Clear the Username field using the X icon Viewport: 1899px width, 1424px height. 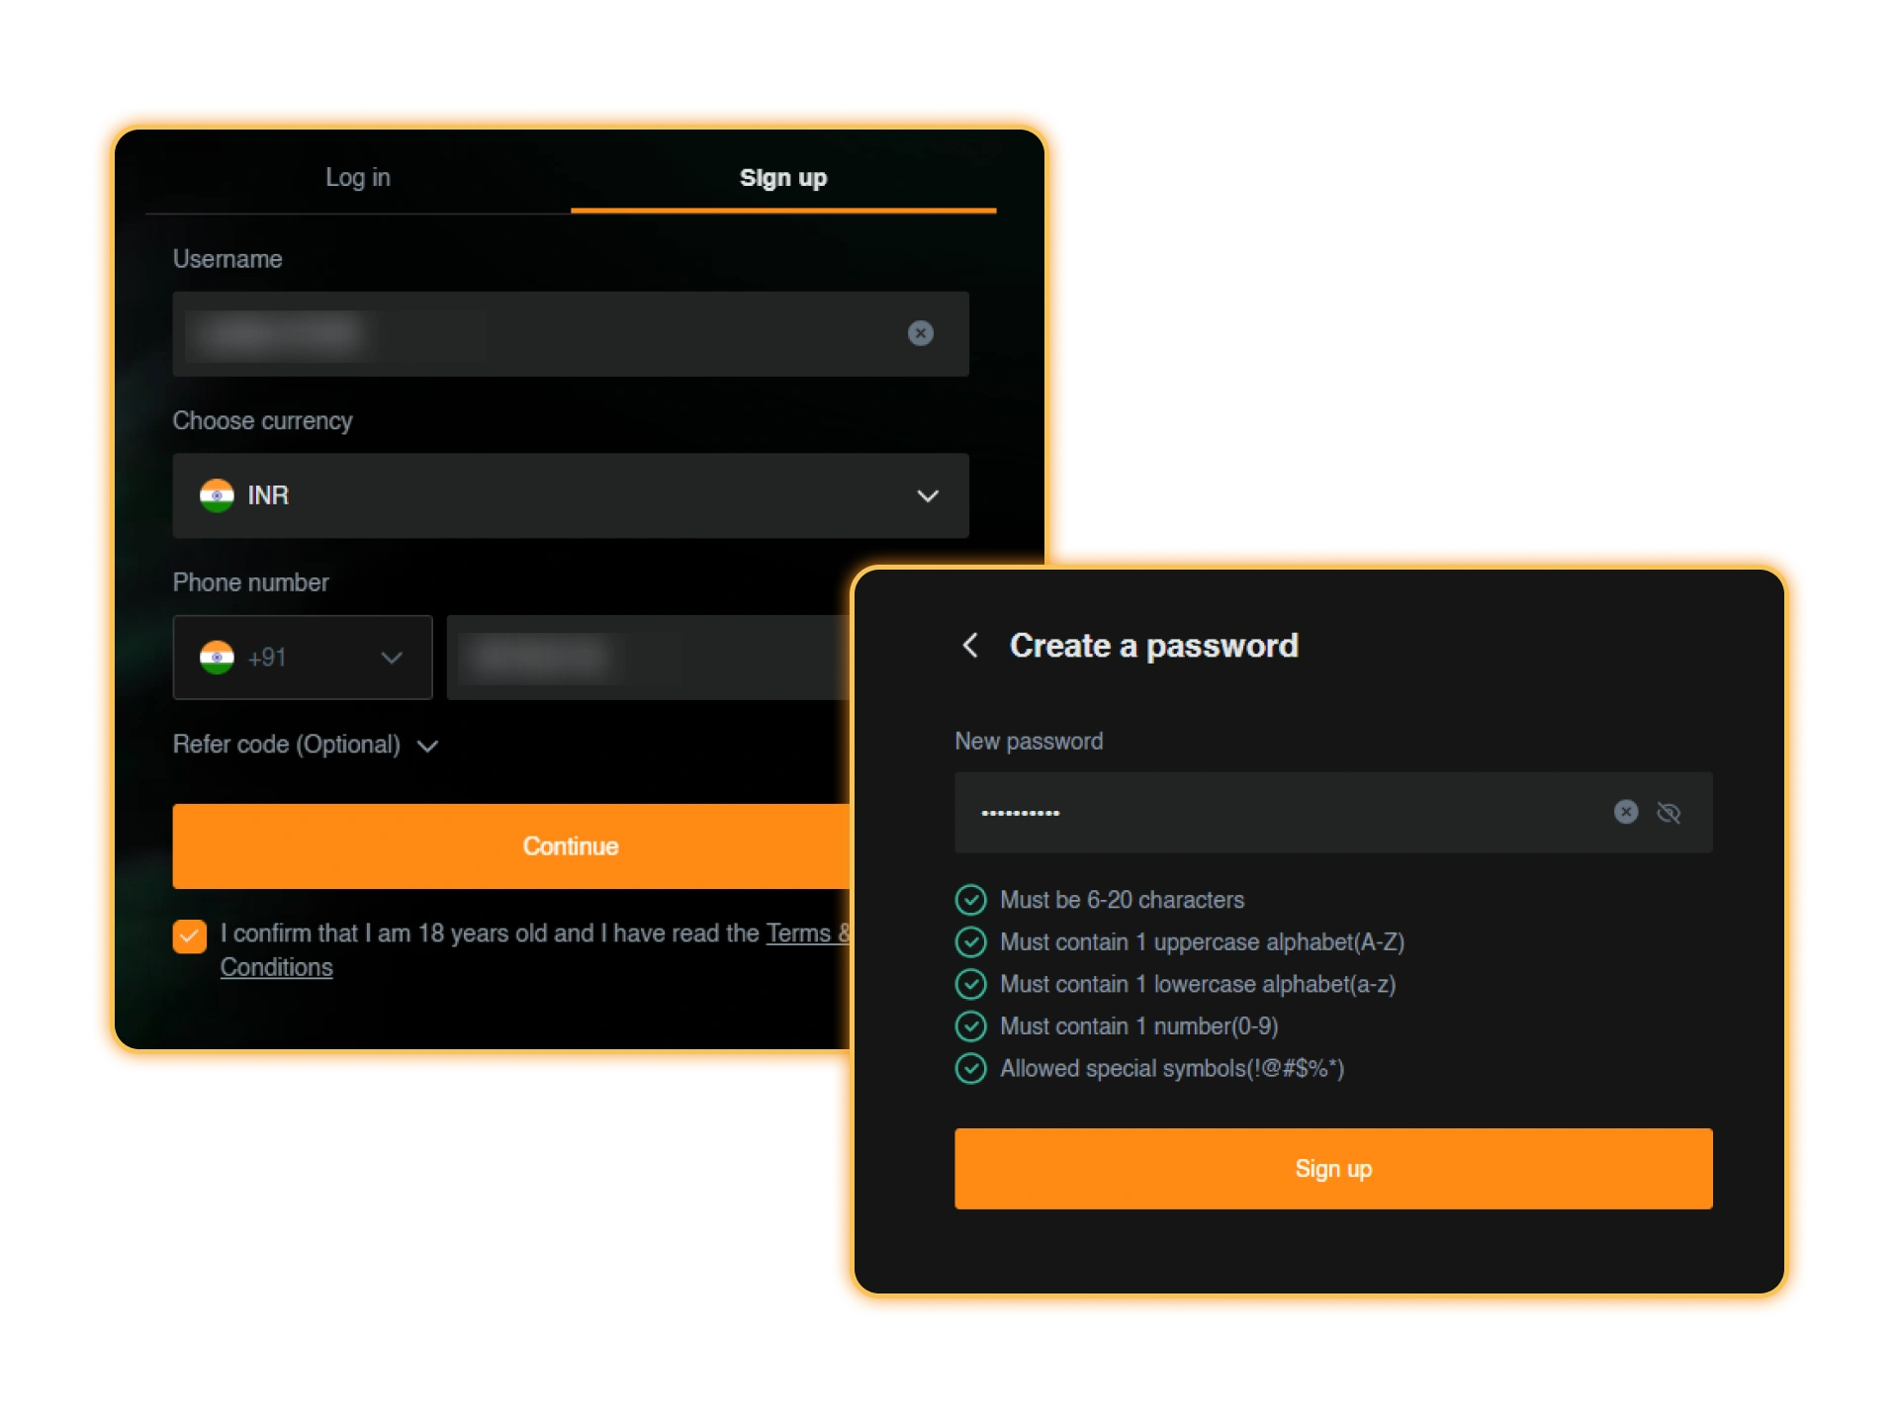coord(921,334)
